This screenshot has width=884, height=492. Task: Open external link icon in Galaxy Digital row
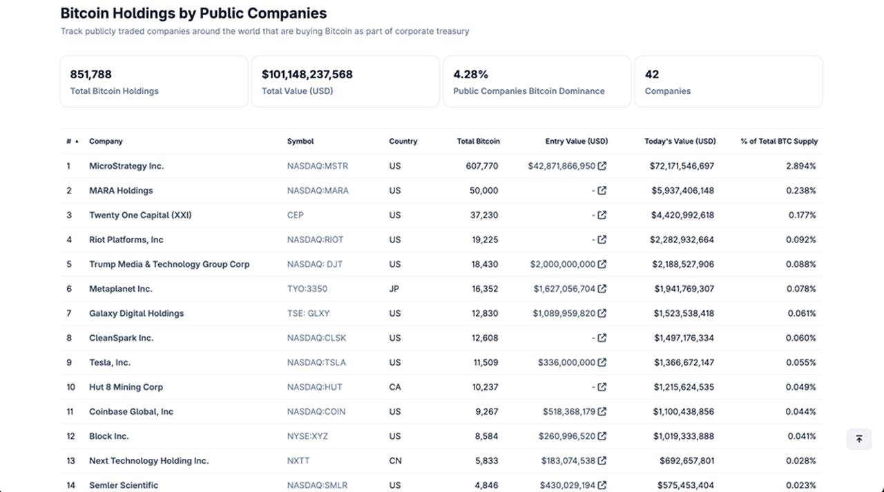[x=602, y=313]
